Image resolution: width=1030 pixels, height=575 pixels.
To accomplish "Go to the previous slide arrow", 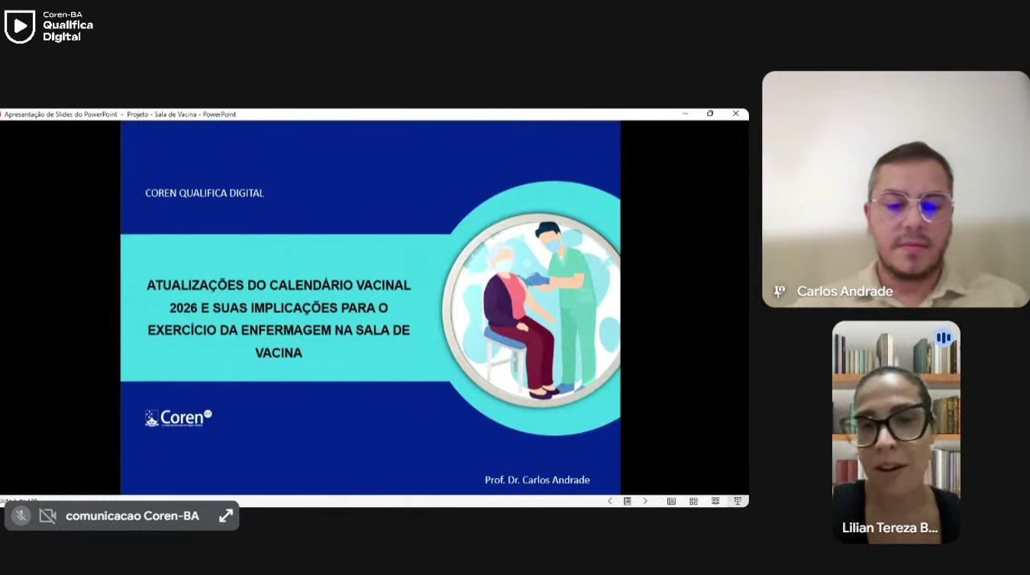I will click(x=609, y=501).
